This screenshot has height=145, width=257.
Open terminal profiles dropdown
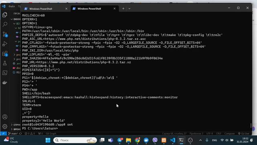click(x=129, y=8)
